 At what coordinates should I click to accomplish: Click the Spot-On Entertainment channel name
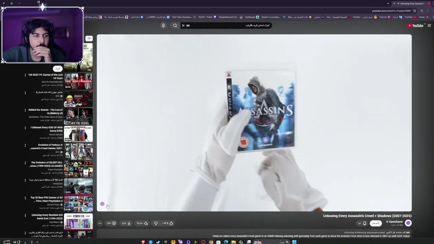(52, 82)
